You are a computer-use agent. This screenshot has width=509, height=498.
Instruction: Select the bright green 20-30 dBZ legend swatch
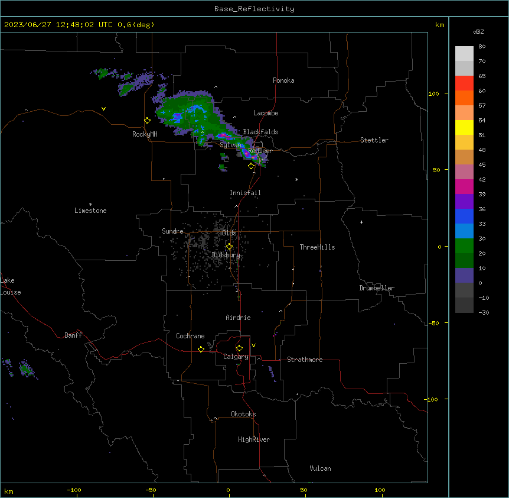(464, 246)
